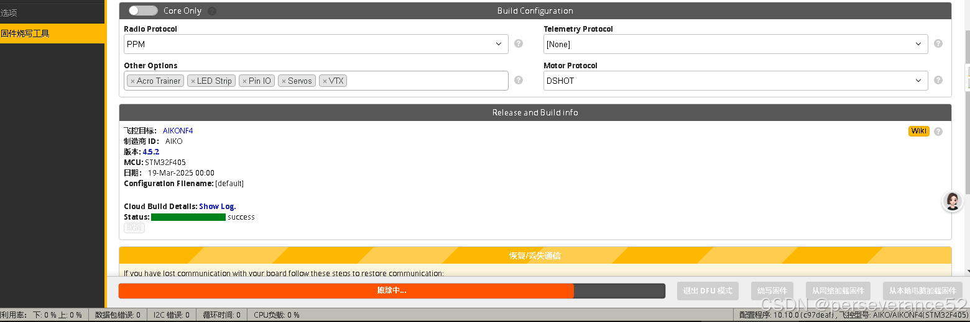Click the 从网络加载固件 button
The height and width of the screenshot is (322, 970).
point(838,291)
